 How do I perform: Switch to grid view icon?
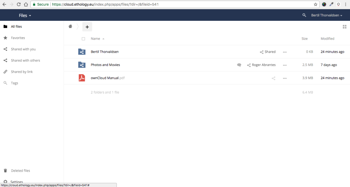[x=345, y=27]
